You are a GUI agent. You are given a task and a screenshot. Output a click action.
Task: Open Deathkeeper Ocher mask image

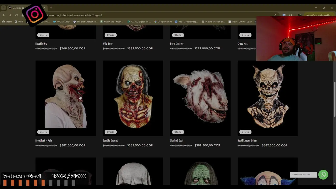(268, 98)
